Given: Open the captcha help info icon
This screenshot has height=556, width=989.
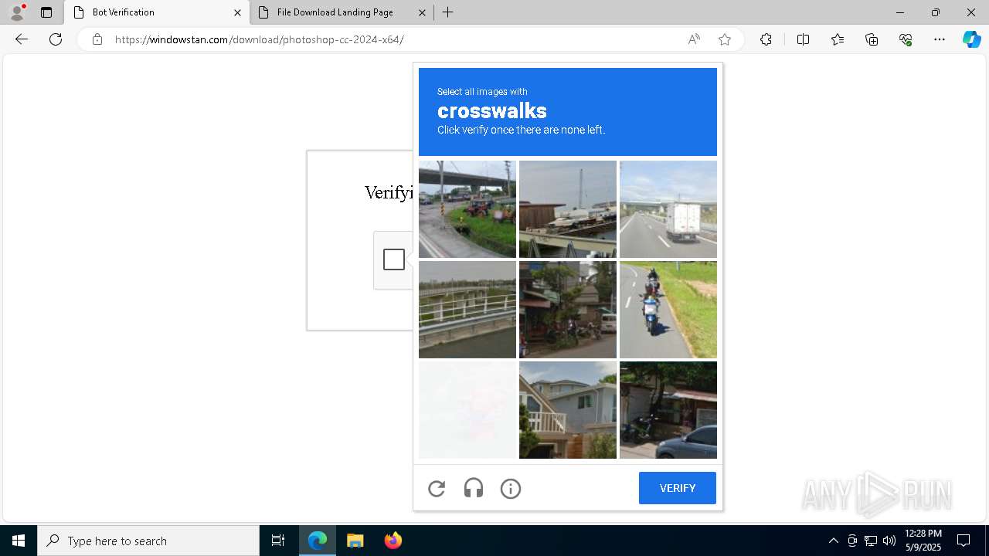Looking at the screenshot, I should pyautogui.click(x=511, y=488).
